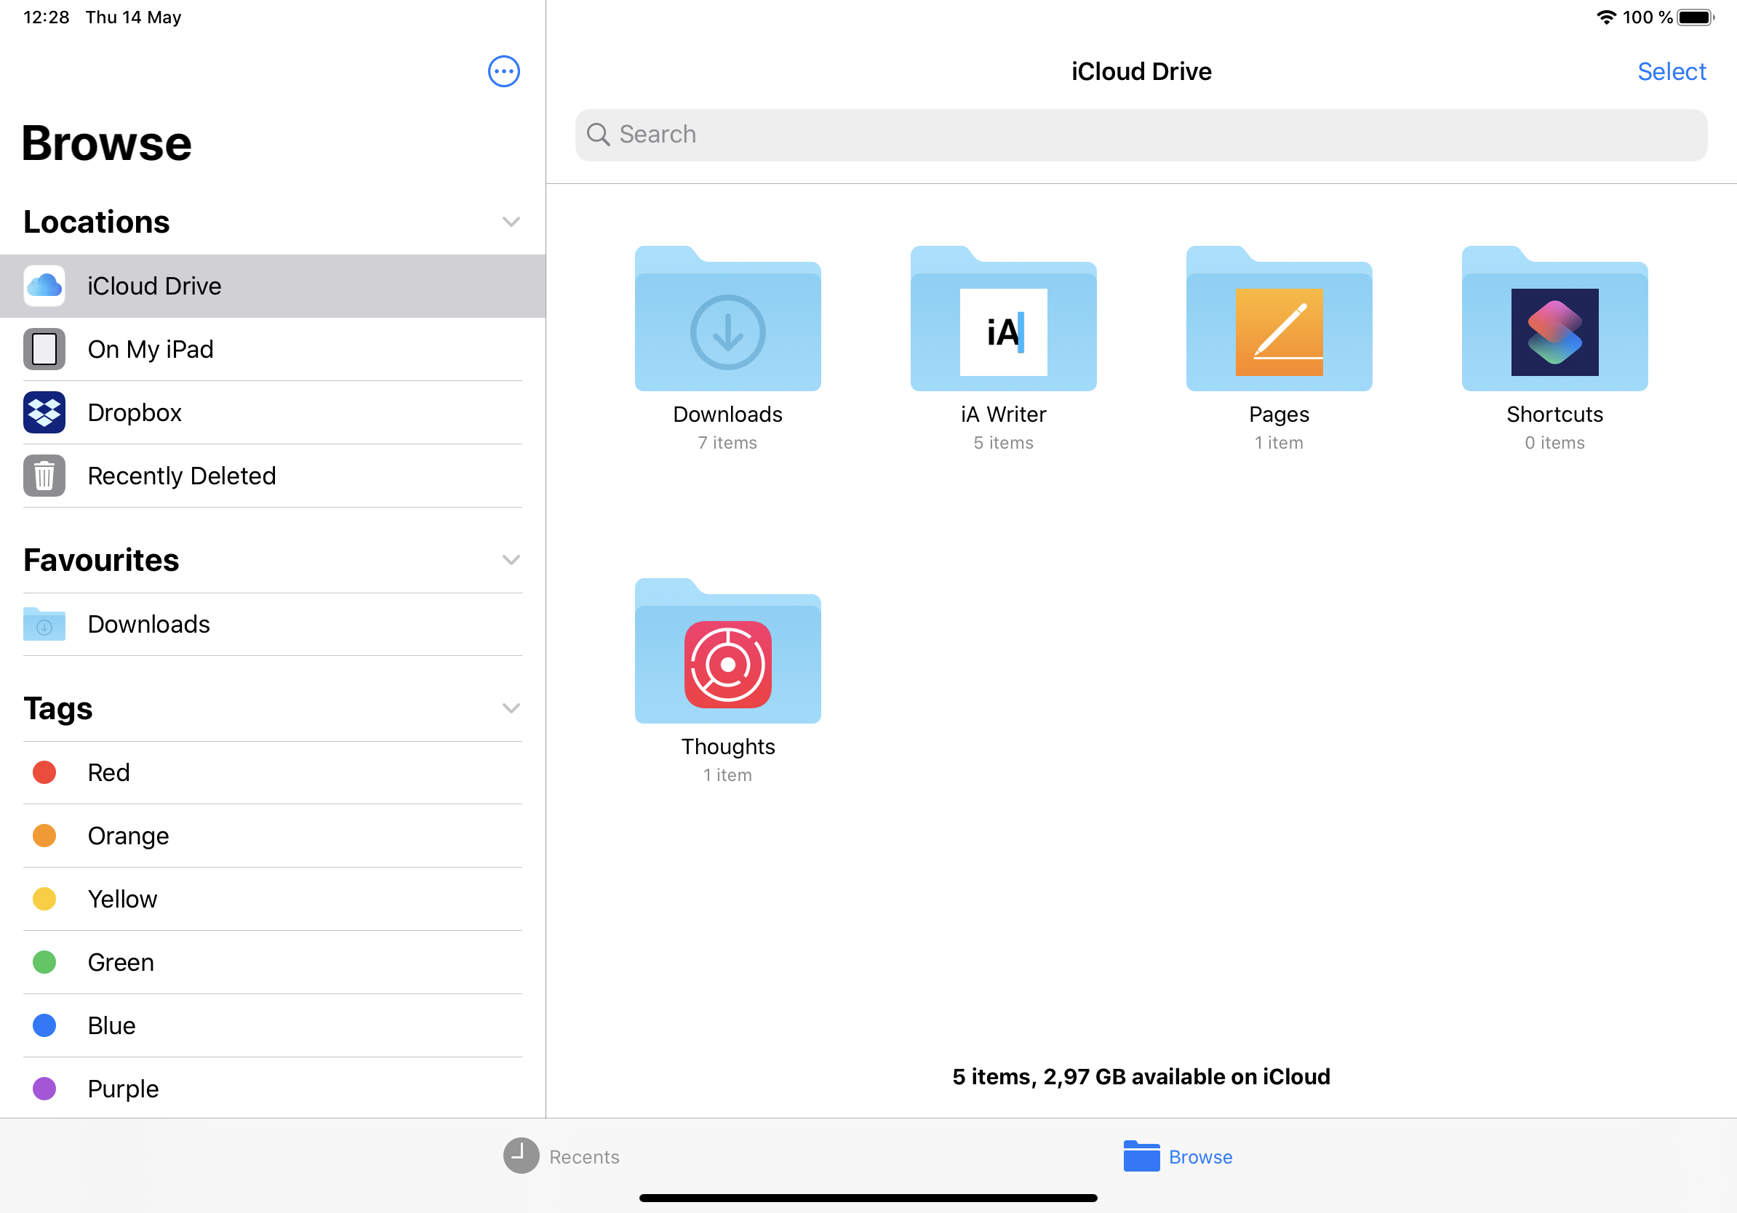Click the '5 items' count under iA Writer
Image resolution: width=1737 pixels, height=1213 pixels.
pos(1003,443)
